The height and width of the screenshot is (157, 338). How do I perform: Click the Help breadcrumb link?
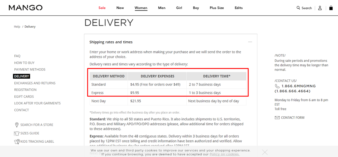click(17, 27)
